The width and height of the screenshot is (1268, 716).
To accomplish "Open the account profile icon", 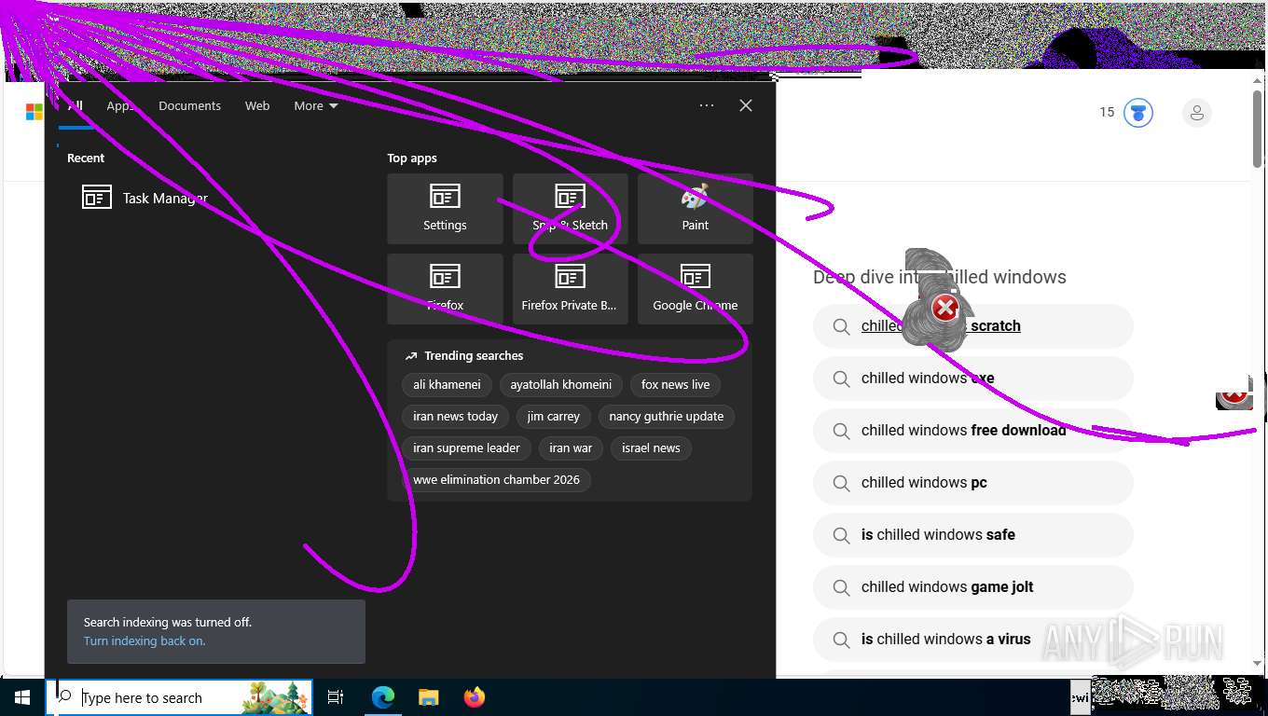I will coord(1196,113).
